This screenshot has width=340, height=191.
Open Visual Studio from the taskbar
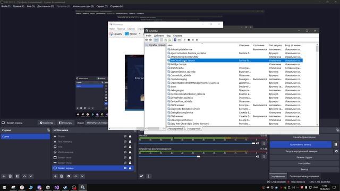click(x=57, y=187)
